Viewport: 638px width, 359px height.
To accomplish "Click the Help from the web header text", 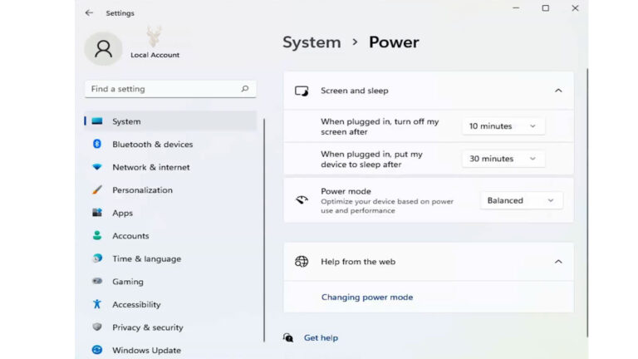I will pos(358,261).
